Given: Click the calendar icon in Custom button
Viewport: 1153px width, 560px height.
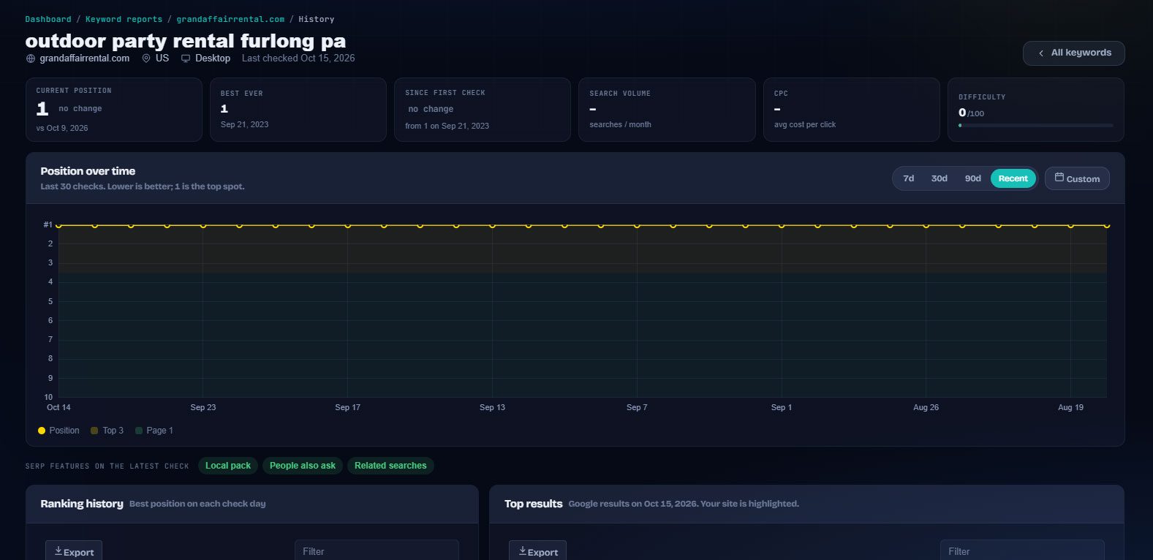Looking at the screenshot, I should point(1059,178).
